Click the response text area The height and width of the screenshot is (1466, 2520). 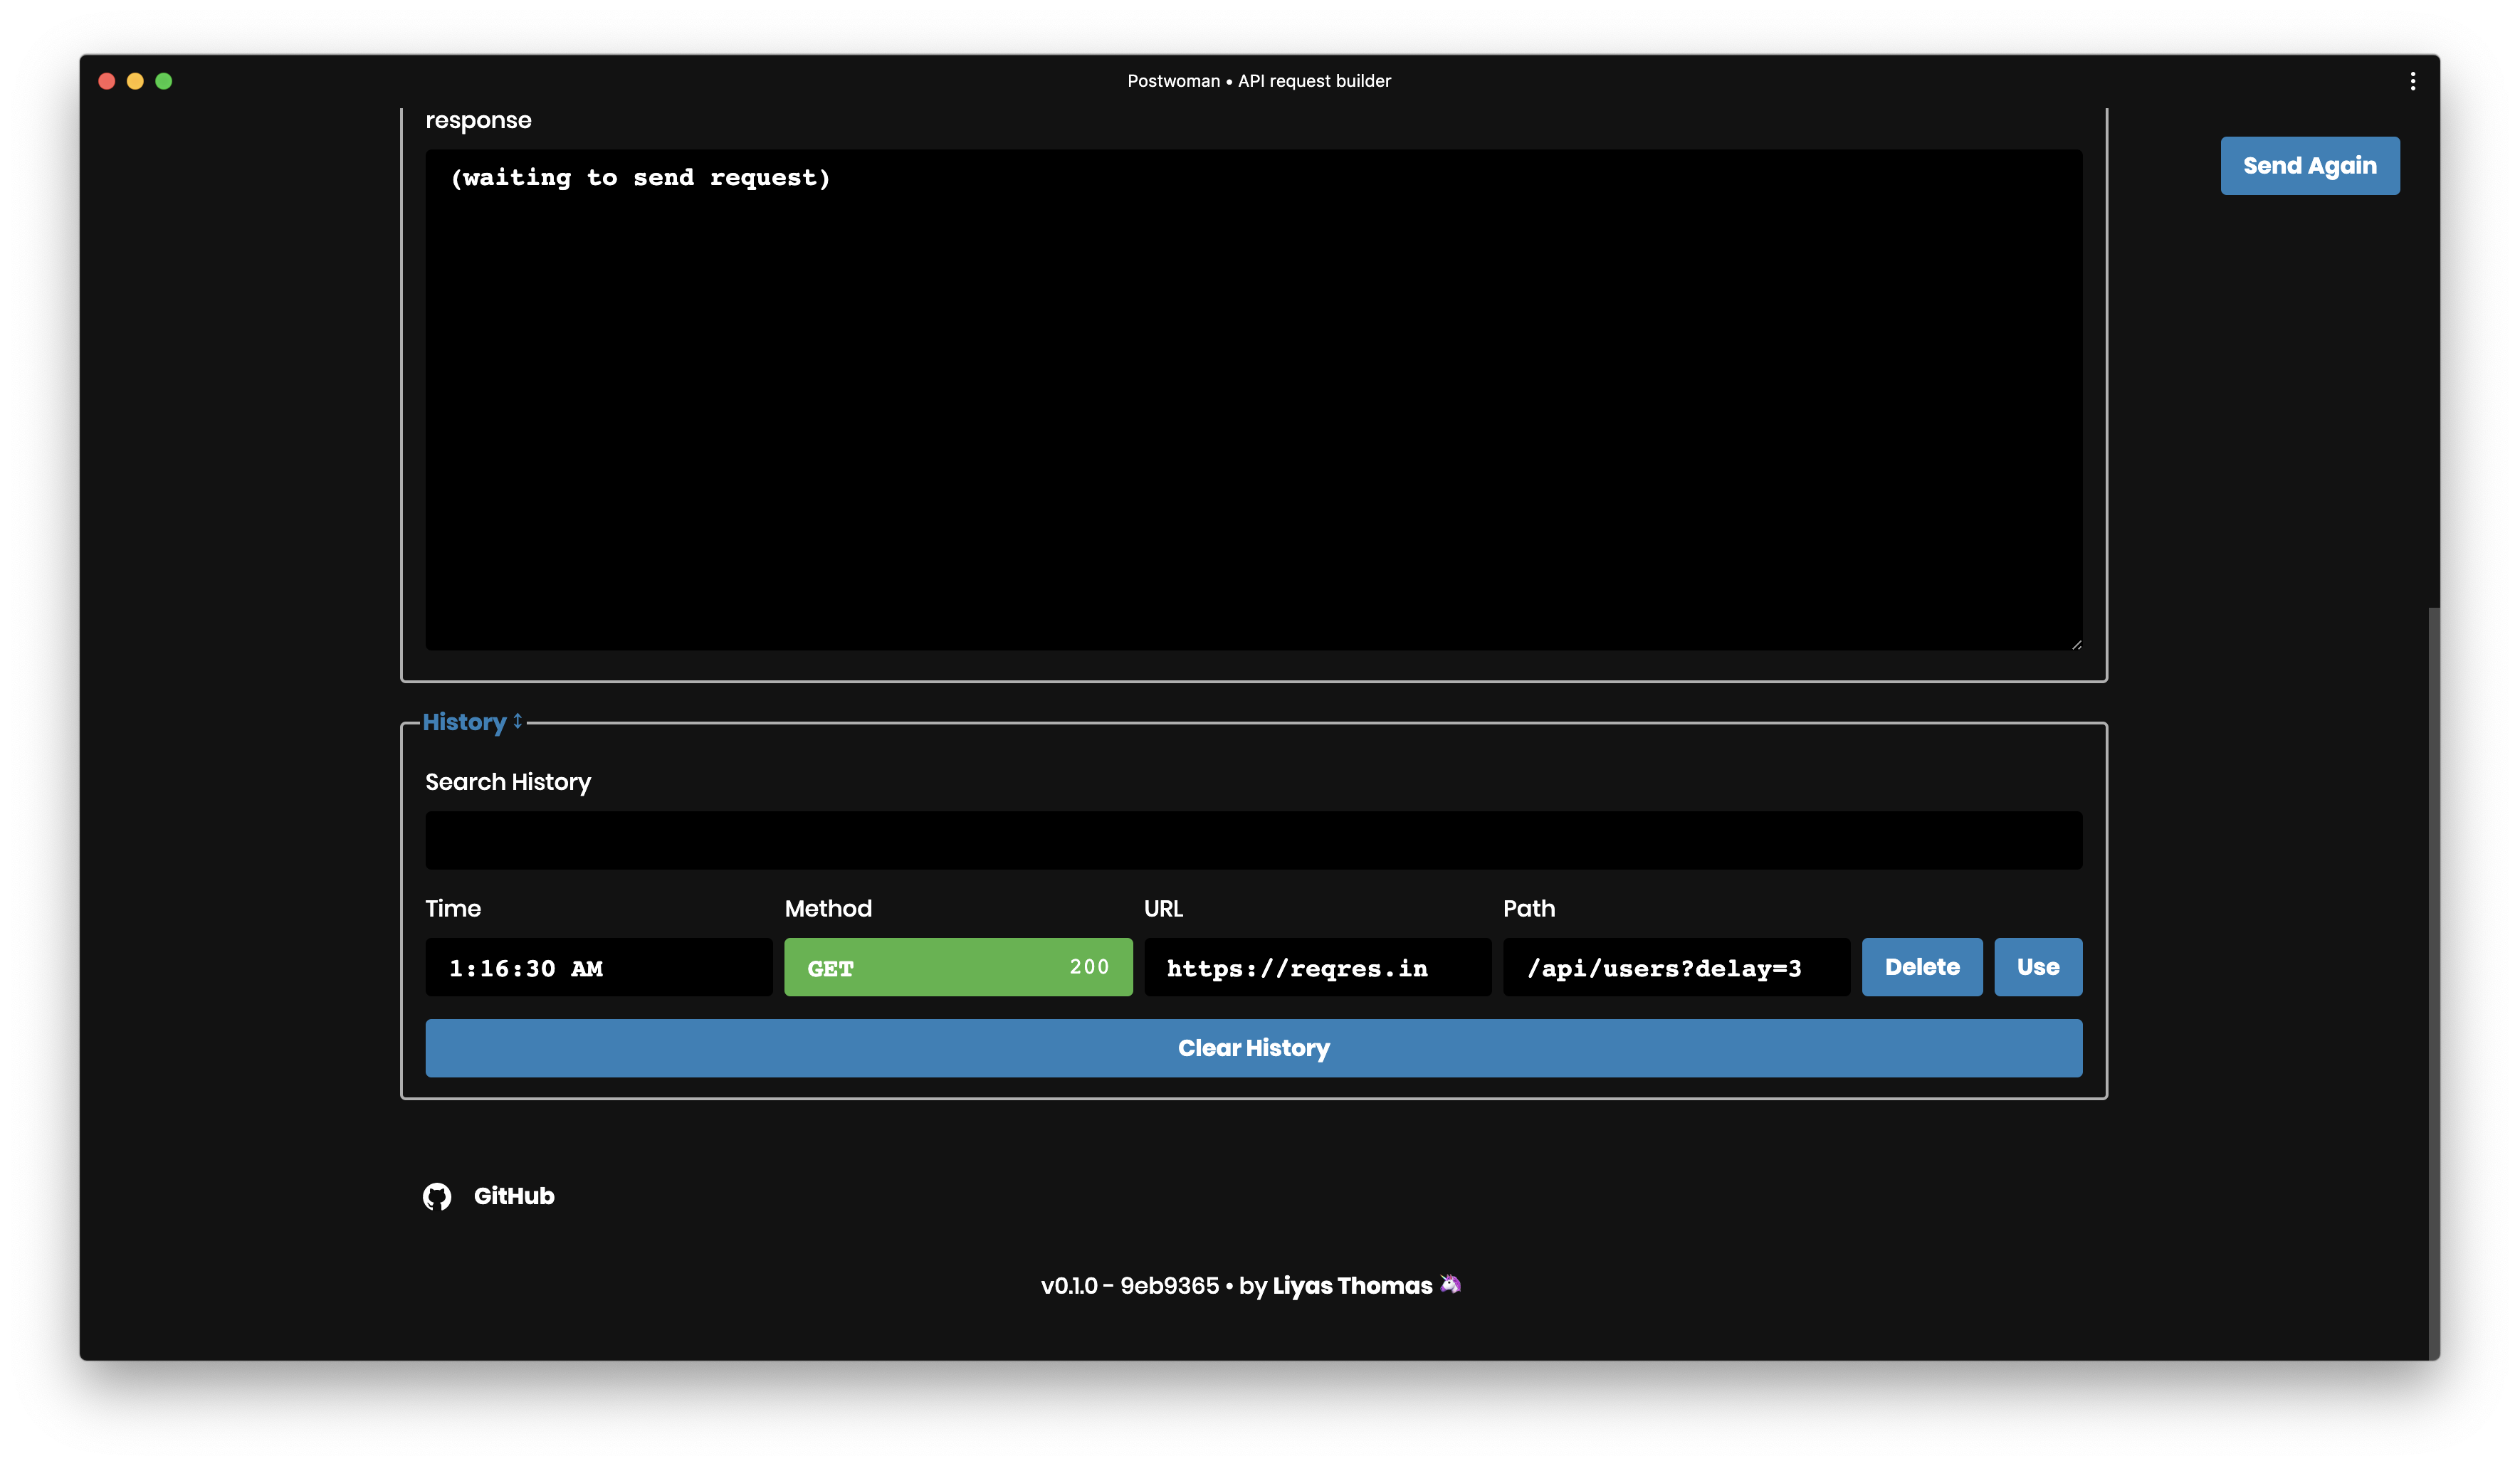coord(1253,400)
